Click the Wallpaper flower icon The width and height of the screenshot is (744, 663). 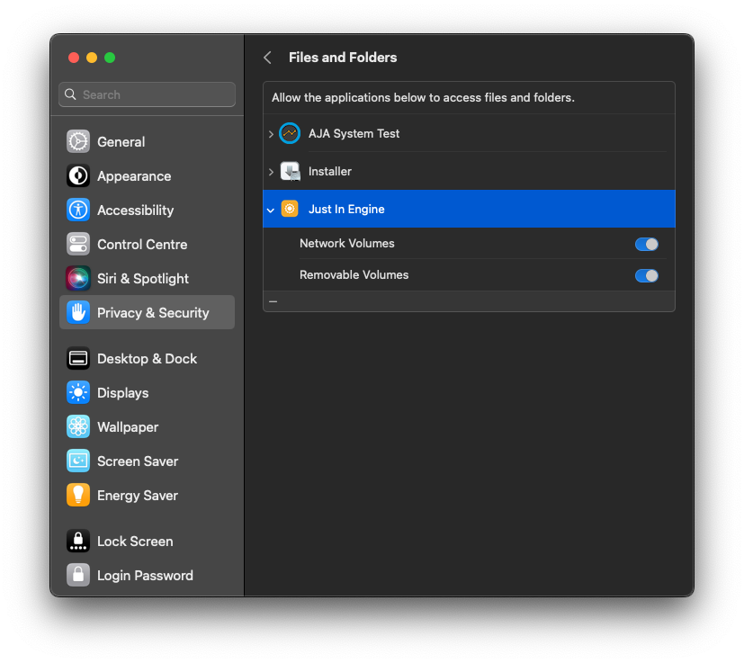78,426
